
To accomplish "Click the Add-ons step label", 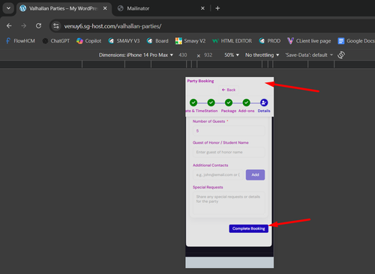I will coord(246,111).
